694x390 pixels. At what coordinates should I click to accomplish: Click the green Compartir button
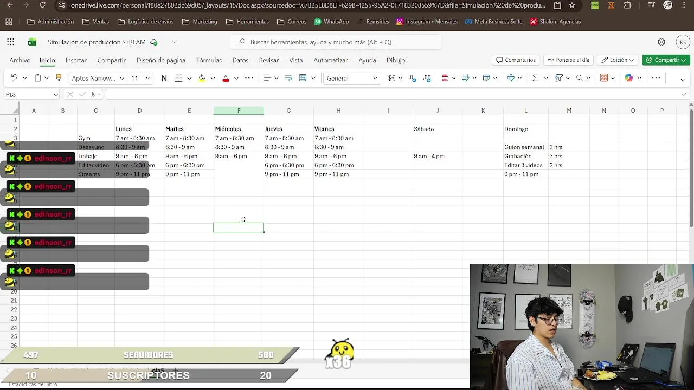pyautogui.click(x=666, y=60)
